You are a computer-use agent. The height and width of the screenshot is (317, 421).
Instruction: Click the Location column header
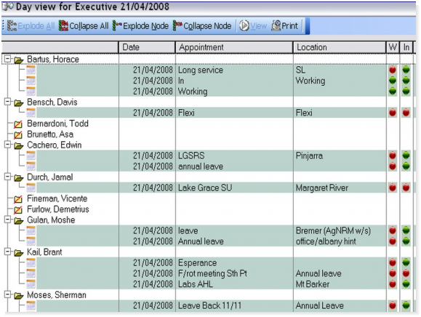click(340, 47)
